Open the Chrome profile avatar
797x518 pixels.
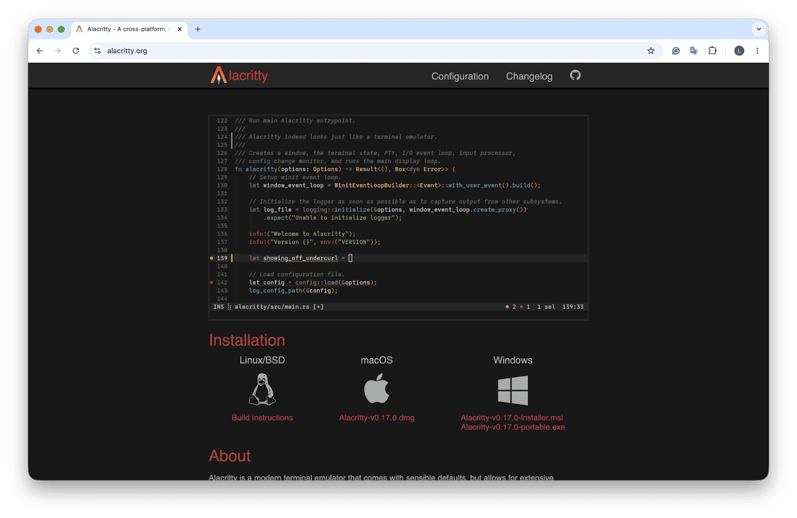tap(739, 51)
